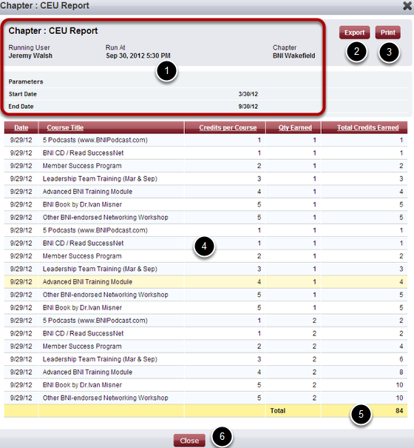This screenshot has width=414, height=448.
Task: Select chapter name BNI Wakefield
Action: point(294,56)
